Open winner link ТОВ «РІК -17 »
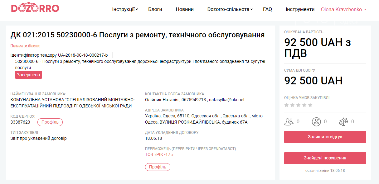This screenshot has height=184, width=379. 159,154
